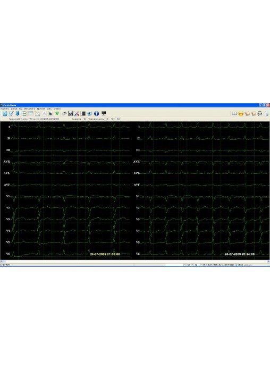The width and height of the screenshot is (270, 370).
Task: Click the blue door icon in toolbar
Action: pos(17,114)
